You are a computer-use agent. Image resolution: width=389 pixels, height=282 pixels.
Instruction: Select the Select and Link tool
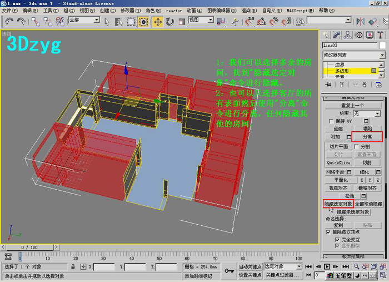tap(36, 22)
